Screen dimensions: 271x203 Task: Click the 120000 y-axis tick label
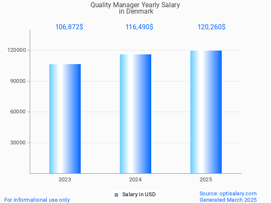[18, 50]
